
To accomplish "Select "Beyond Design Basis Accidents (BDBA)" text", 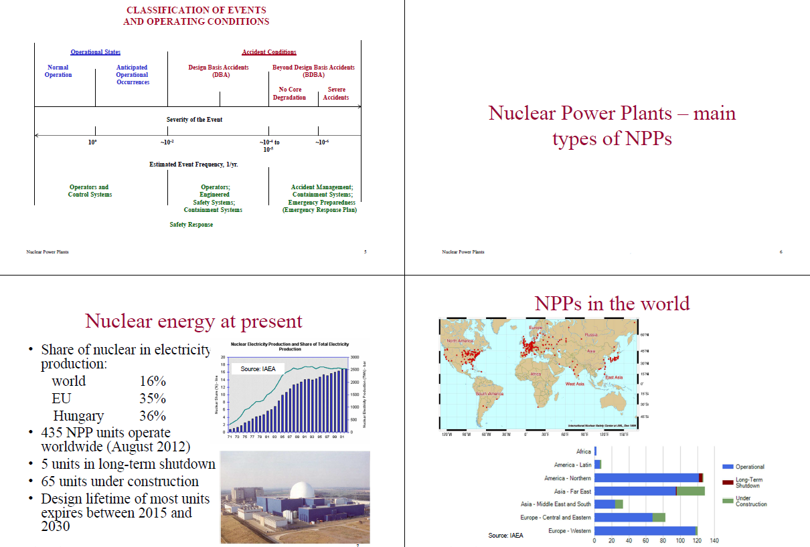I will (x=313, y=71).
